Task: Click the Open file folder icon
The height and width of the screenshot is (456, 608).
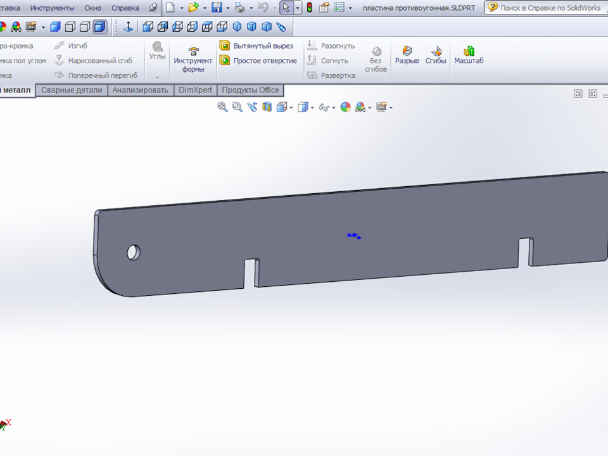Action: [194, 8]
